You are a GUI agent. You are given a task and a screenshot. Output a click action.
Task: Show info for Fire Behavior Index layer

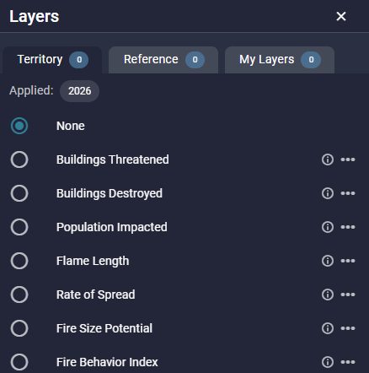[x=328, y=362]
